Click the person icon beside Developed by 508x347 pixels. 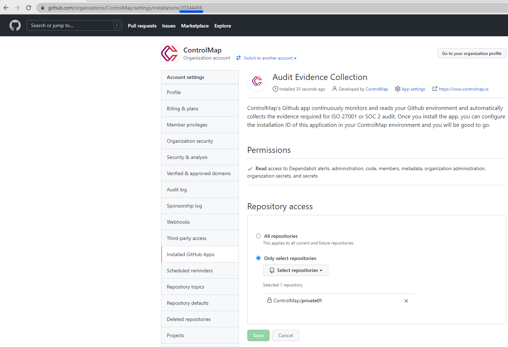tap(334, 89)
